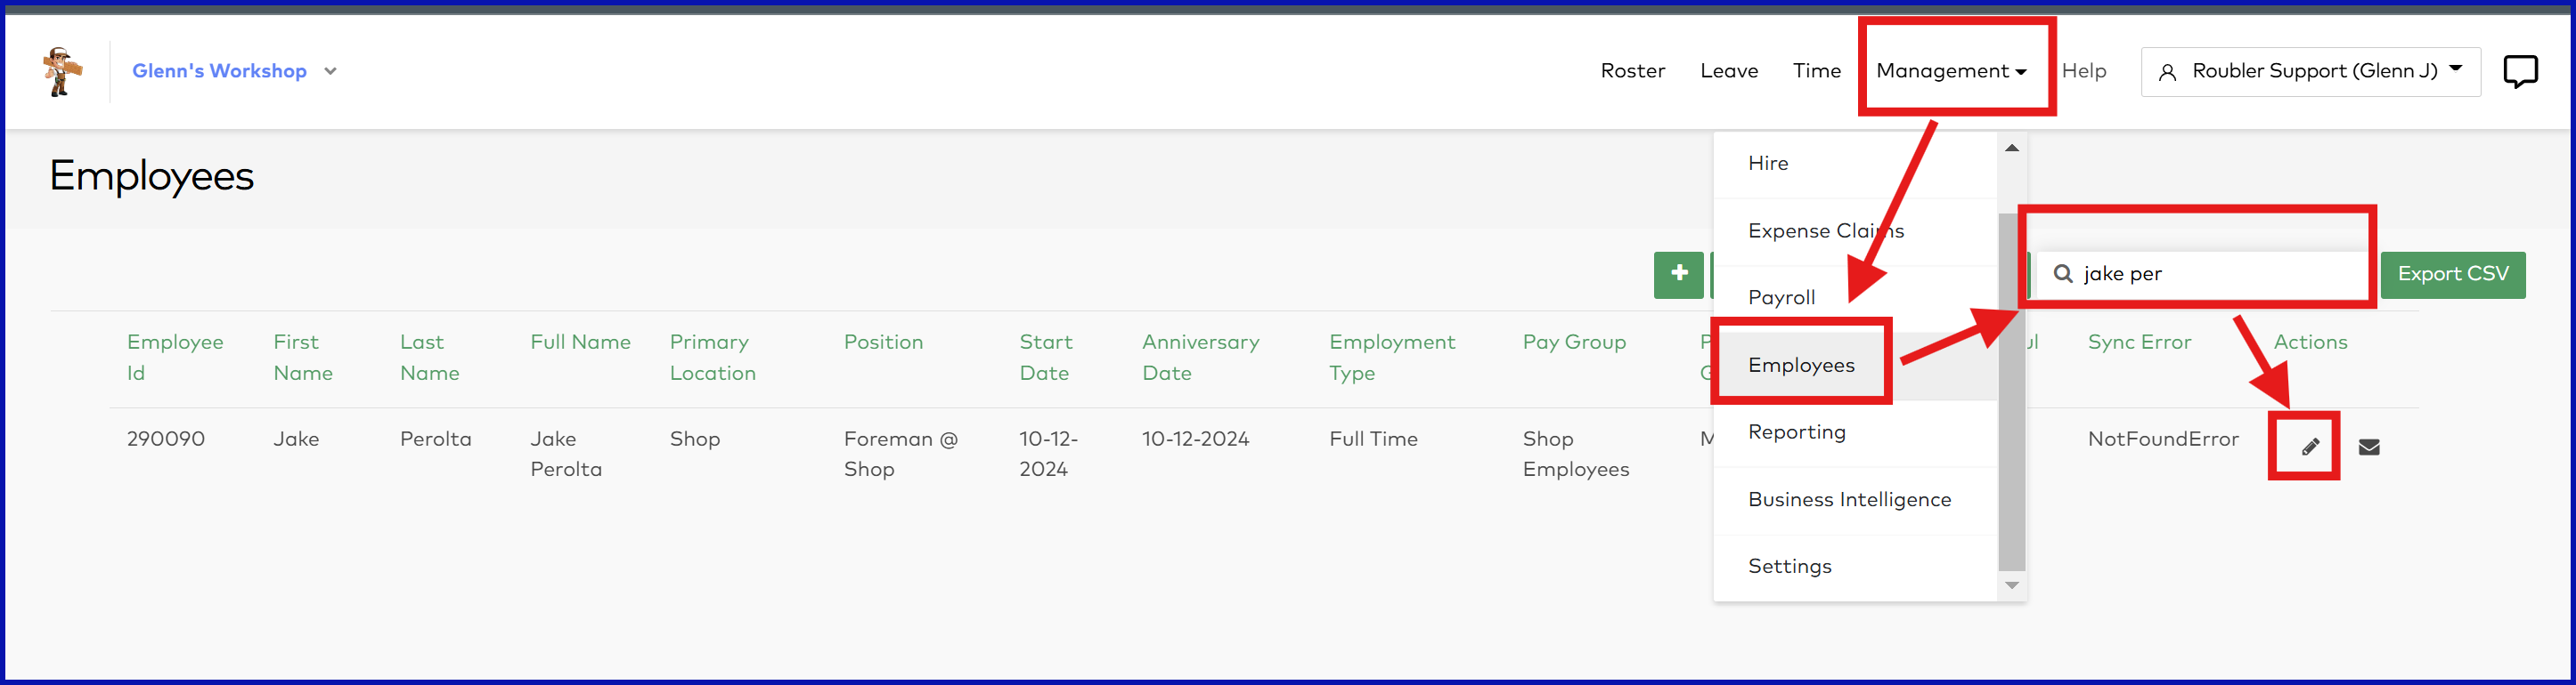Screen dimensions: 2576x685
Task: Open Business Intelligence menu entry
Action: click(1849, 499)
